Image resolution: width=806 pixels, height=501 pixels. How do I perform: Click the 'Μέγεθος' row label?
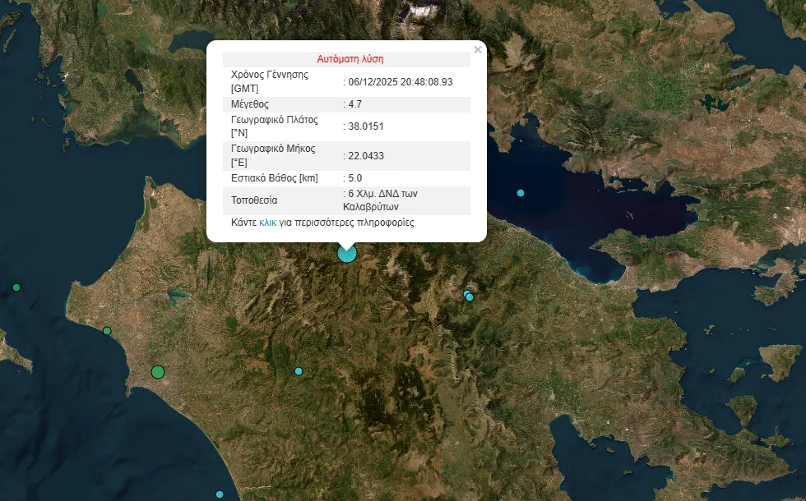(250, 104)
